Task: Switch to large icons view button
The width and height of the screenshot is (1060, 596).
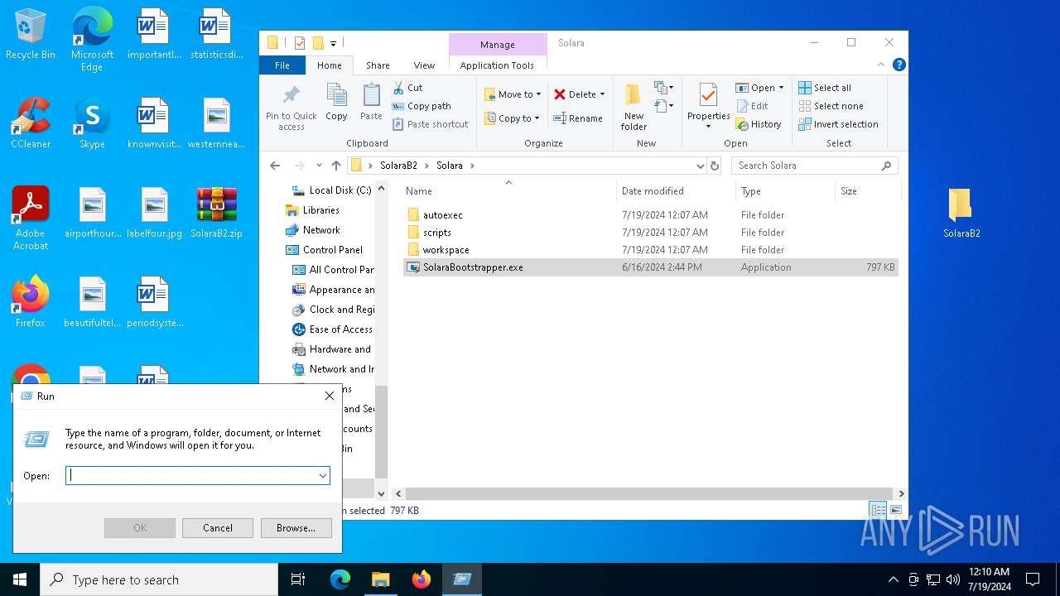Action: (x=895, y=510)
